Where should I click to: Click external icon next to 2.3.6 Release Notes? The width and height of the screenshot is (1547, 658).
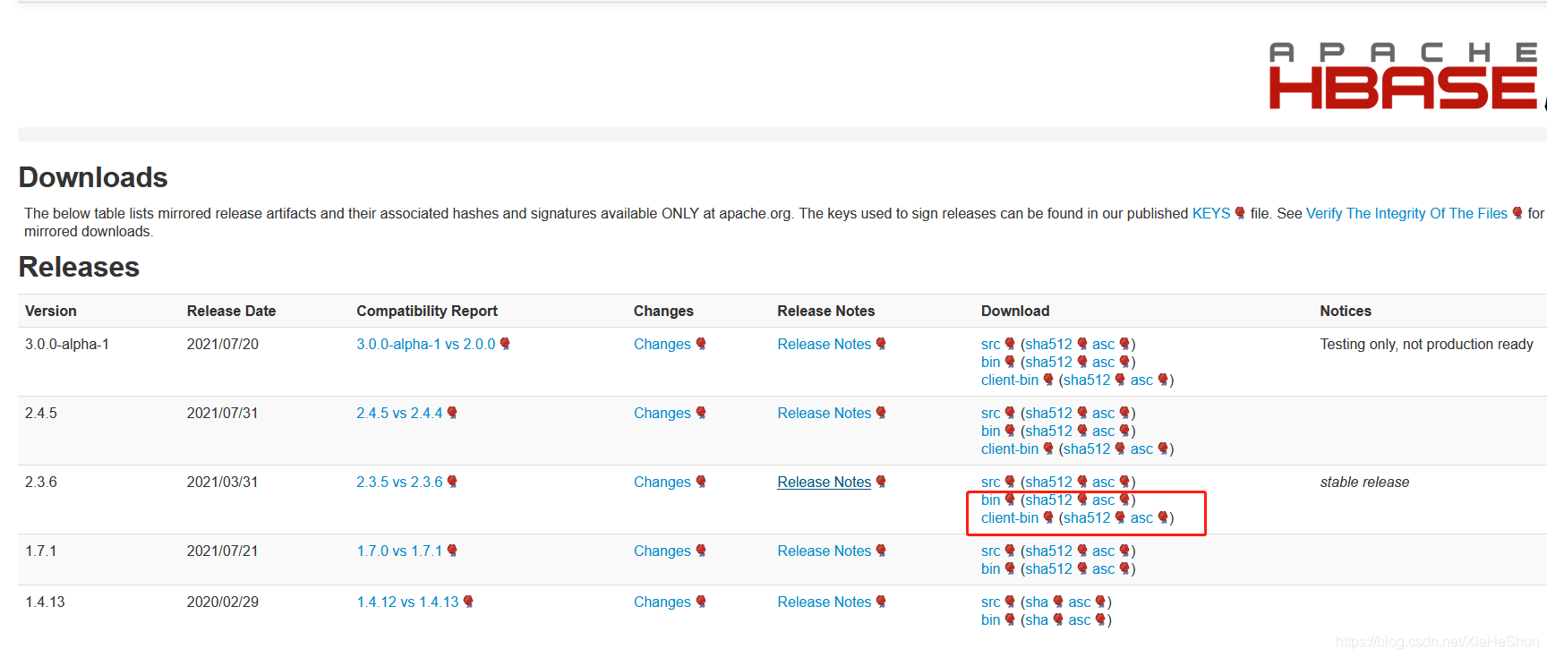tap(881, 482)
